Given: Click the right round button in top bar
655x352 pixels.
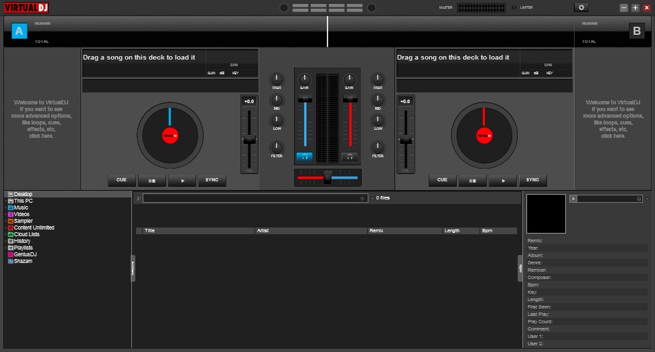Looking at the screenshot, I should [x=371, y=8].
